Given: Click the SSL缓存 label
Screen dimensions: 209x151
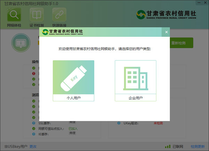Looking at the screenshot, I should point(45,123).
